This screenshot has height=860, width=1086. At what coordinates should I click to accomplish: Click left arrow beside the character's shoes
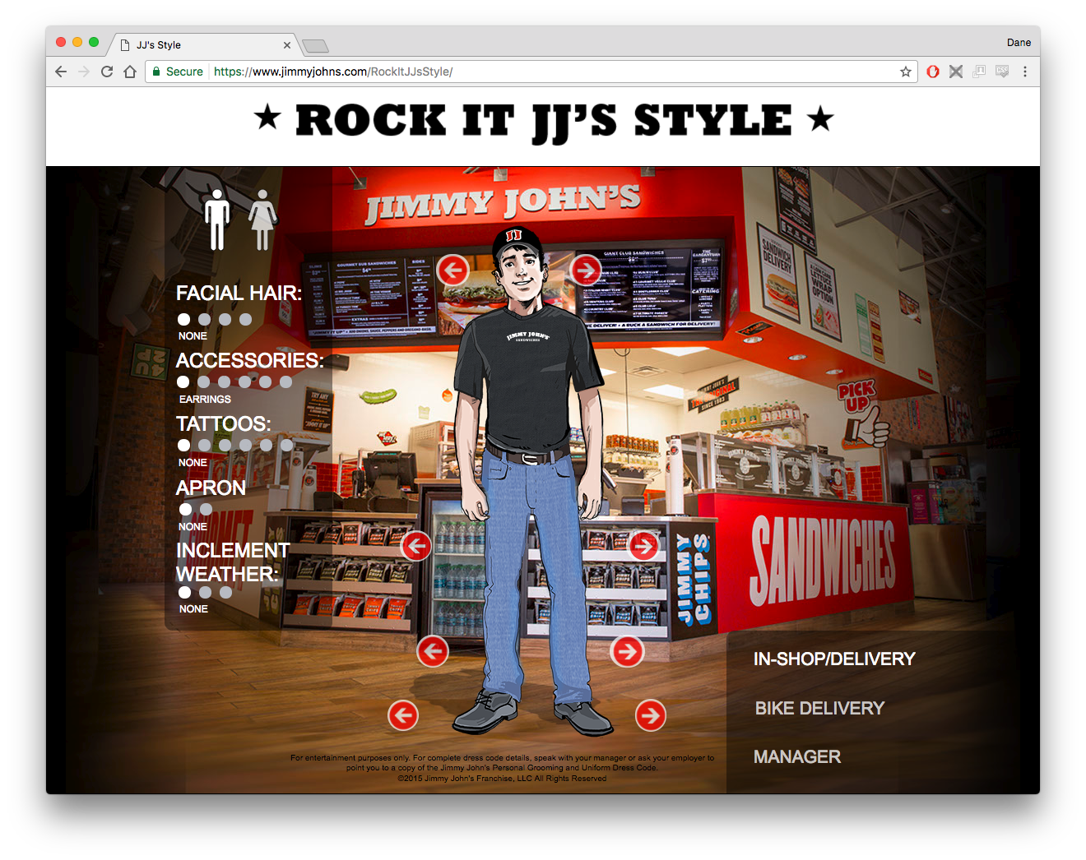[403, 715]
